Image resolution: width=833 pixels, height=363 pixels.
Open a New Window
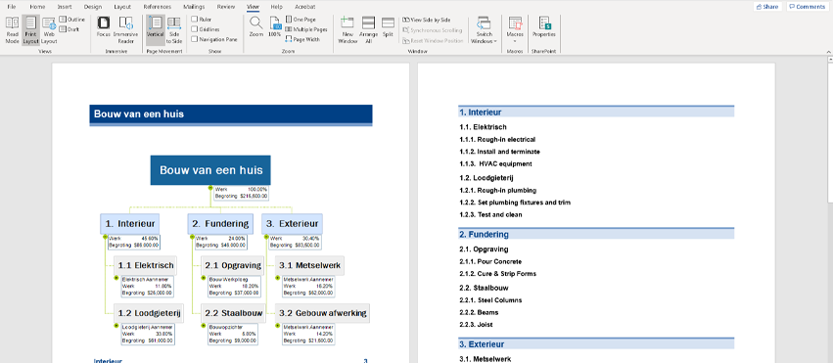click(347, 29)
